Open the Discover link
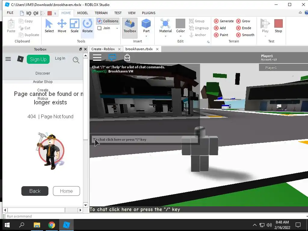The width and height of the screenshot is (308, 231). pos(43,73)
